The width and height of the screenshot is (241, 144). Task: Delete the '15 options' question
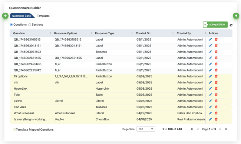pyautogui.click(x=216, y=76)
